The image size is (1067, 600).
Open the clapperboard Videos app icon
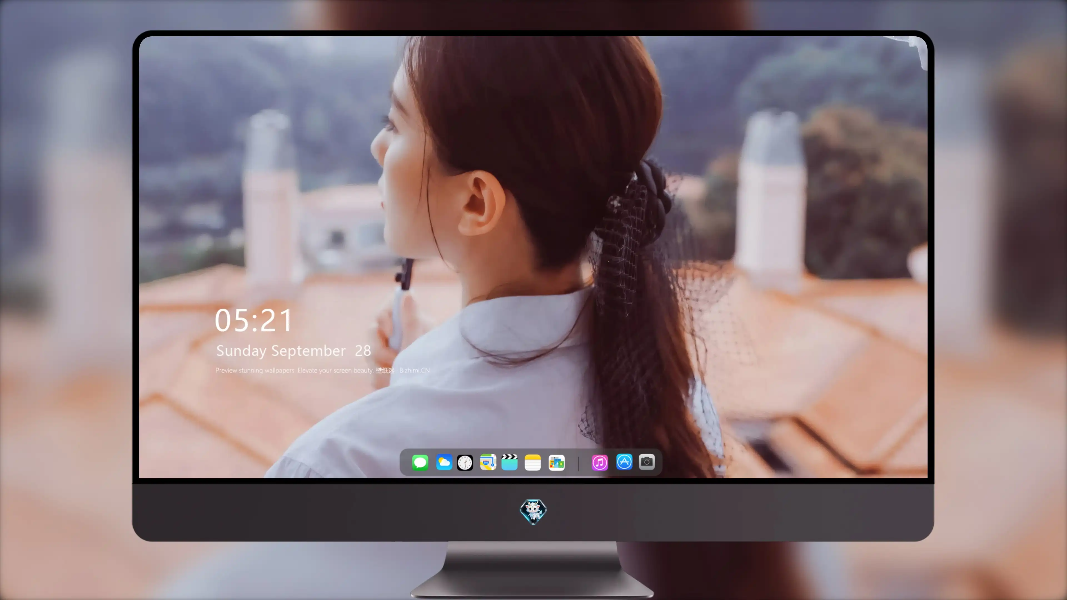[x=510, y=462]
